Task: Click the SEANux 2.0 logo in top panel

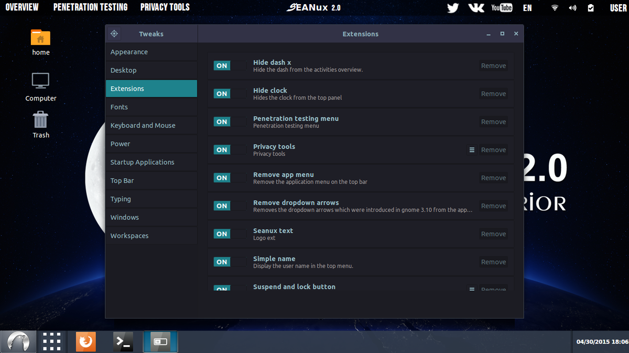Action: pos(313,7)
